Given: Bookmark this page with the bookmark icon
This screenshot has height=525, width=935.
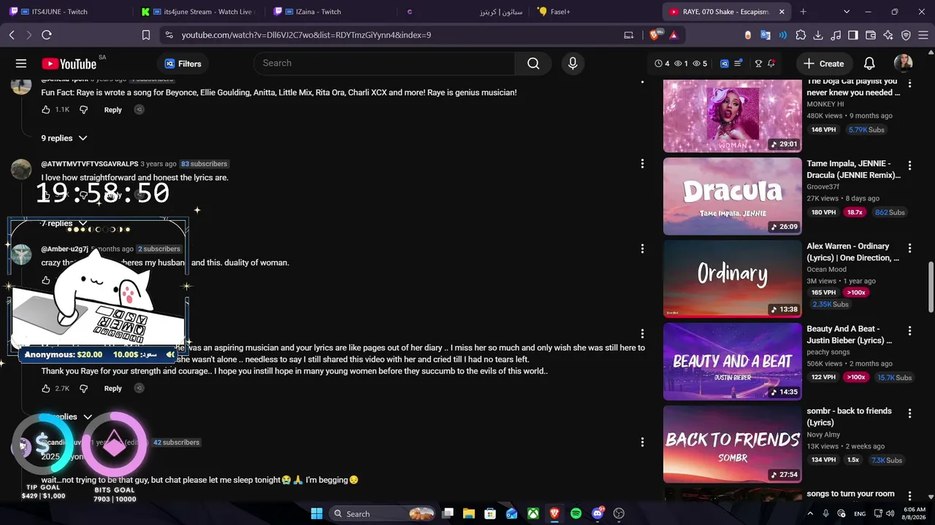Looking at the screenshot, I should [146, 34].
